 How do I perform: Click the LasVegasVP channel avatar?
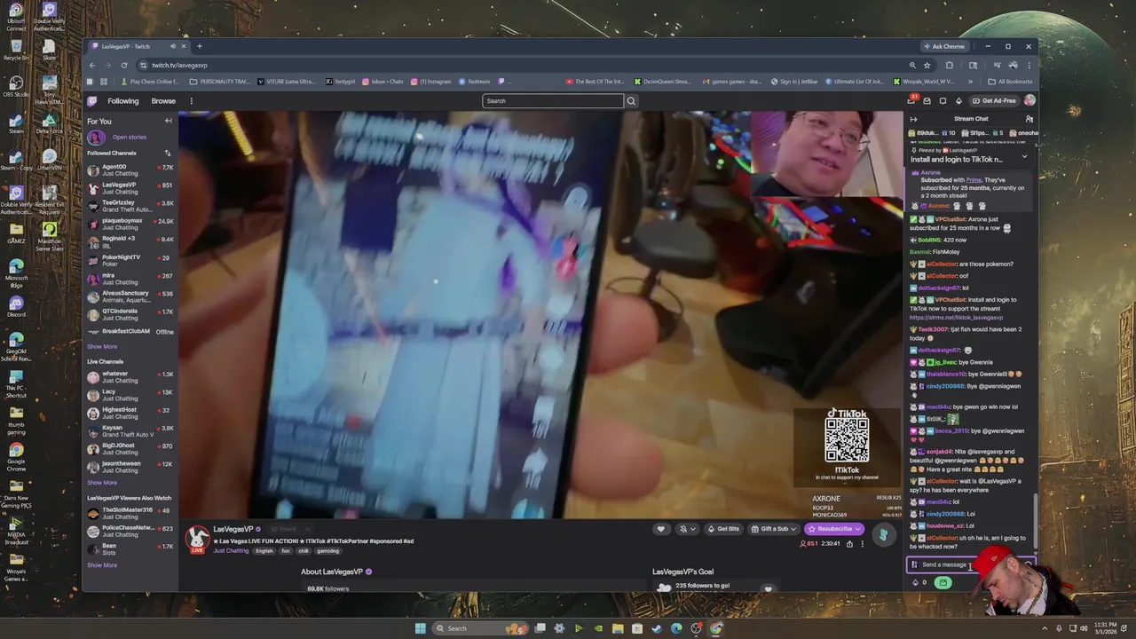pos(197,538)
